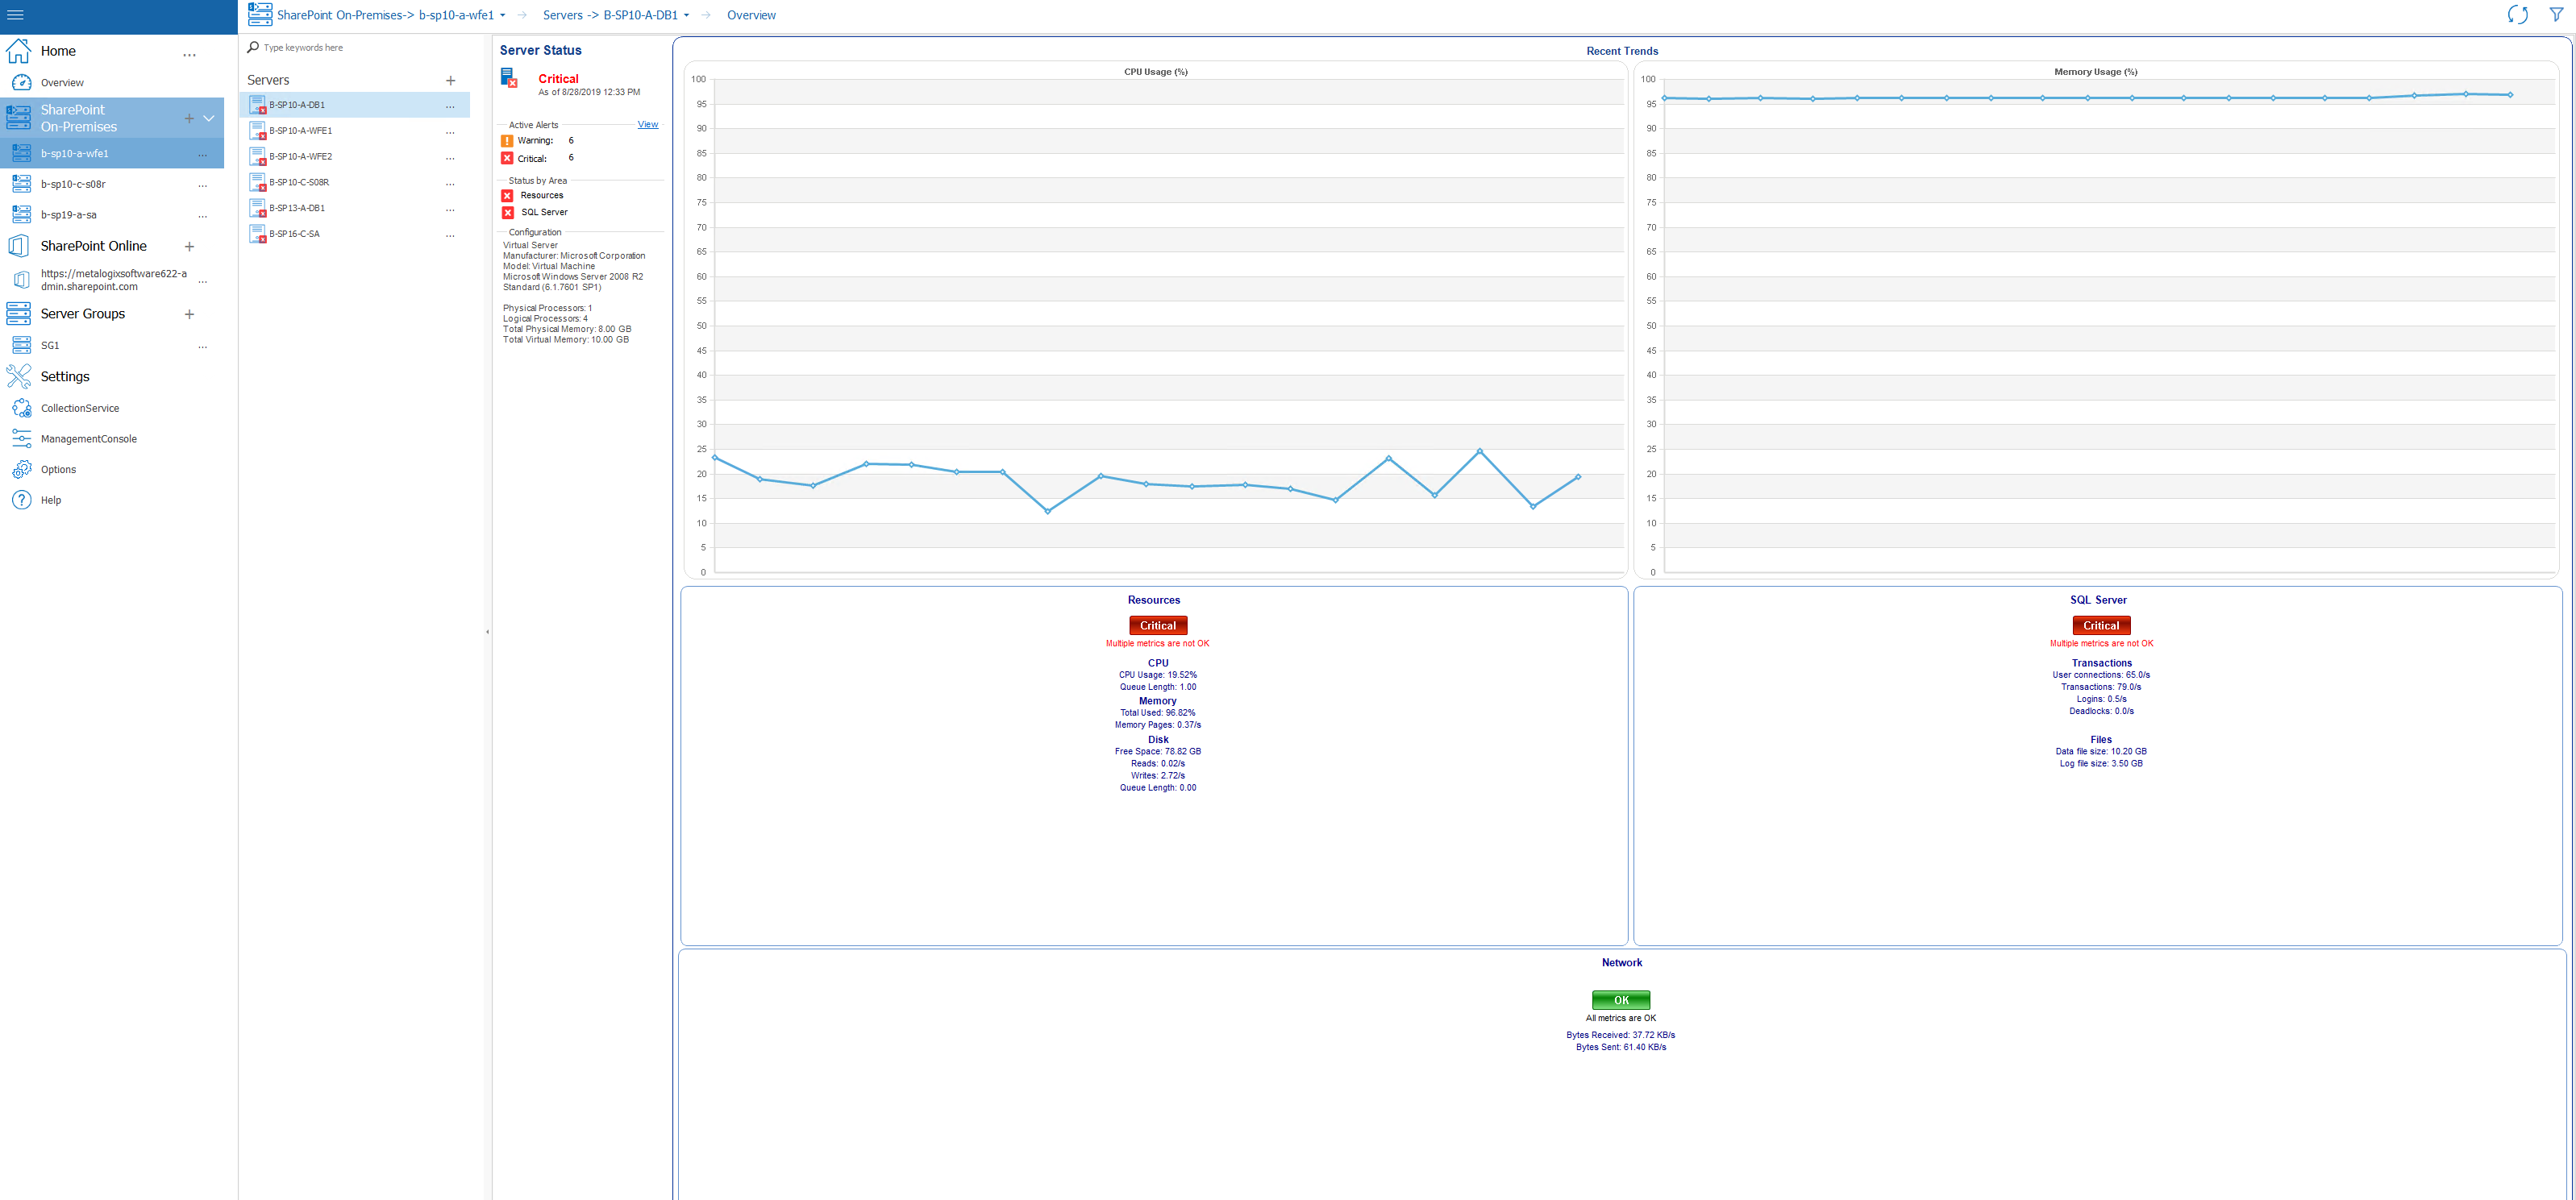Click the critical server icon under Server Status

tap(510, 78)
